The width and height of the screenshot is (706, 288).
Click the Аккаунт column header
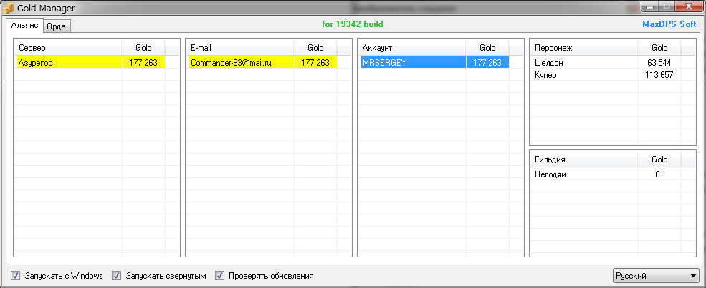(412, 48)
